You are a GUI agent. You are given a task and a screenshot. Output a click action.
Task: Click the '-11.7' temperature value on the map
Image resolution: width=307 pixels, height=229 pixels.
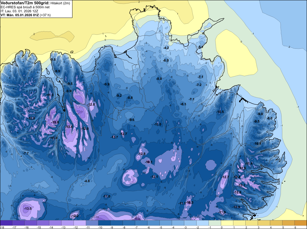coord(114,137)
